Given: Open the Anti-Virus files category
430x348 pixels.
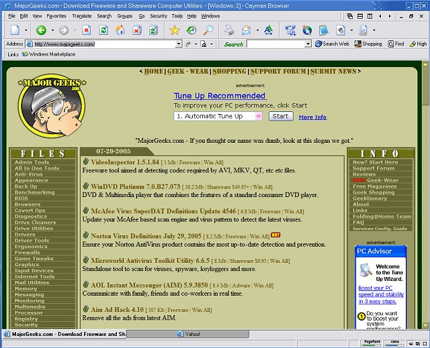Looking at the screenshot, I should tap(28, 174).
